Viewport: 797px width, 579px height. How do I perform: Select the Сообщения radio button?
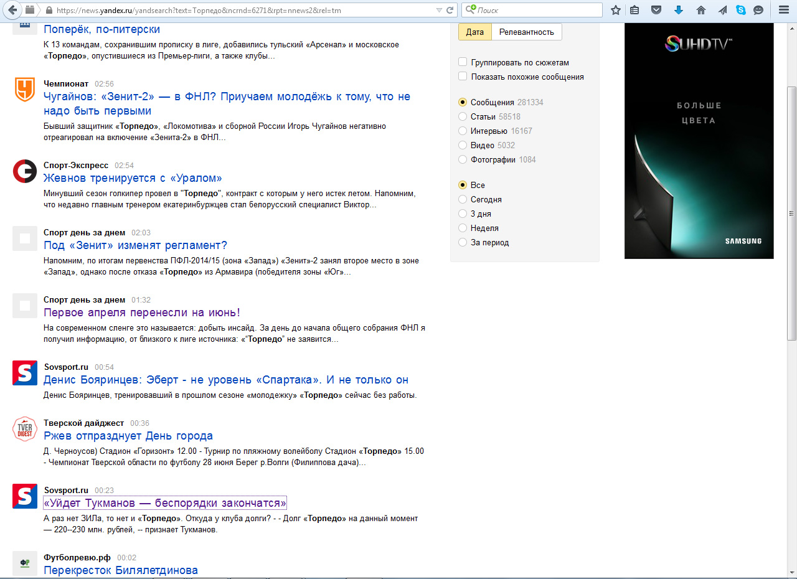tap(463, 102)
